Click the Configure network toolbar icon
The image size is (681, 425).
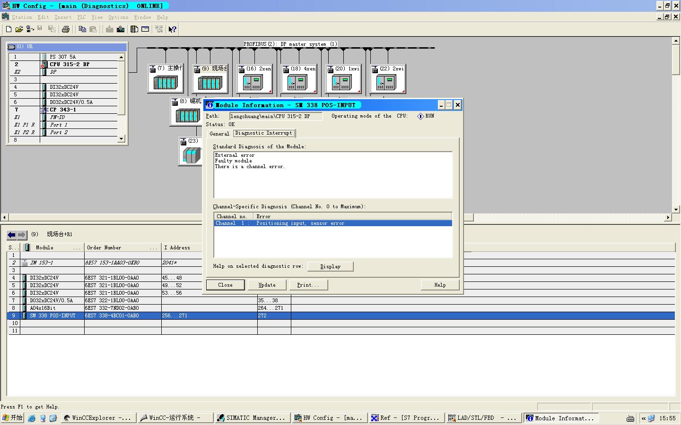pos(159,29)
